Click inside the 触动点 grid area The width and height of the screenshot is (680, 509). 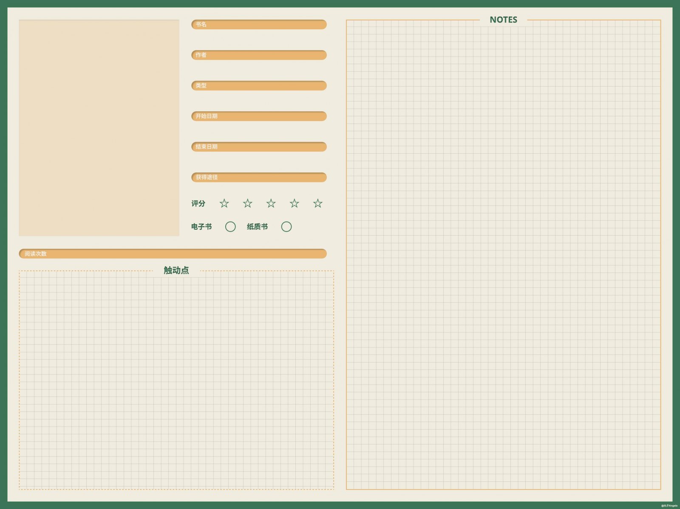(x=176, y=382)
